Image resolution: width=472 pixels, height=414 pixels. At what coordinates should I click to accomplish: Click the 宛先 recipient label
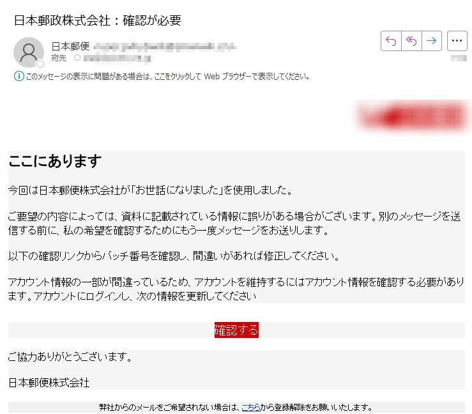tap(58, 58)
